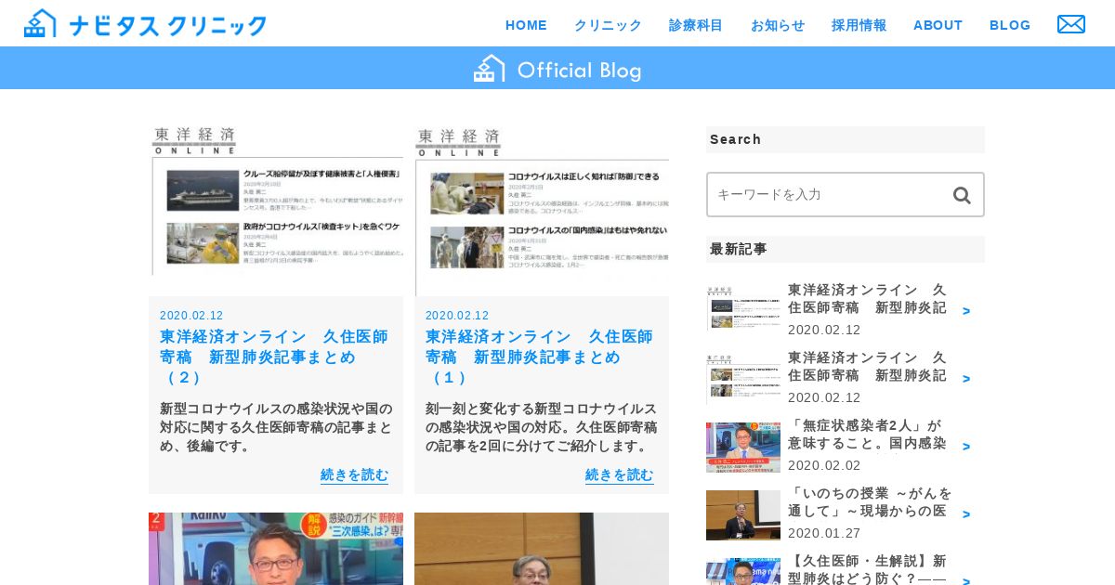Screen dimensions: 1115x585
Task: Click arrow beside first 東洋経済オンライン sidebar post
Action: [966, 311]
